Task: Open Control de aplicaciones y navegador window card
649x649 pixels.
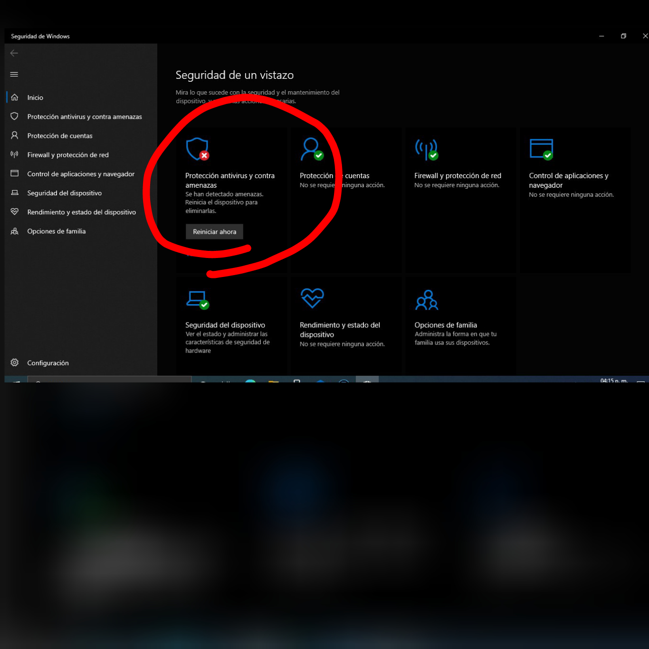Action: pyautogui.click(x=575, y=200)
